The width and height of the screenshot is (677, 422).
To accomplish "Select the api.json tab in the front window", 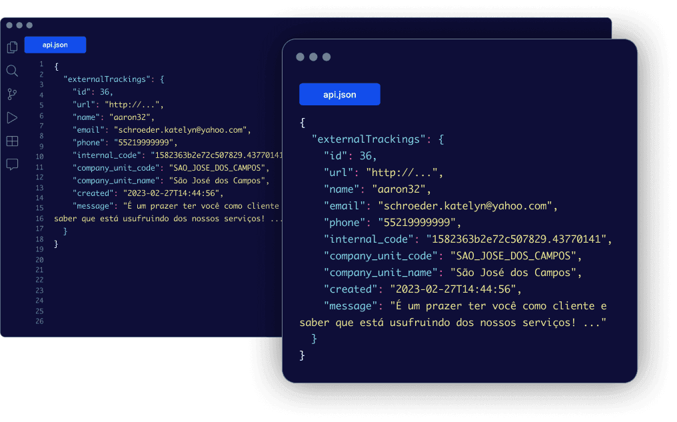I will click(x=340, y=94).
